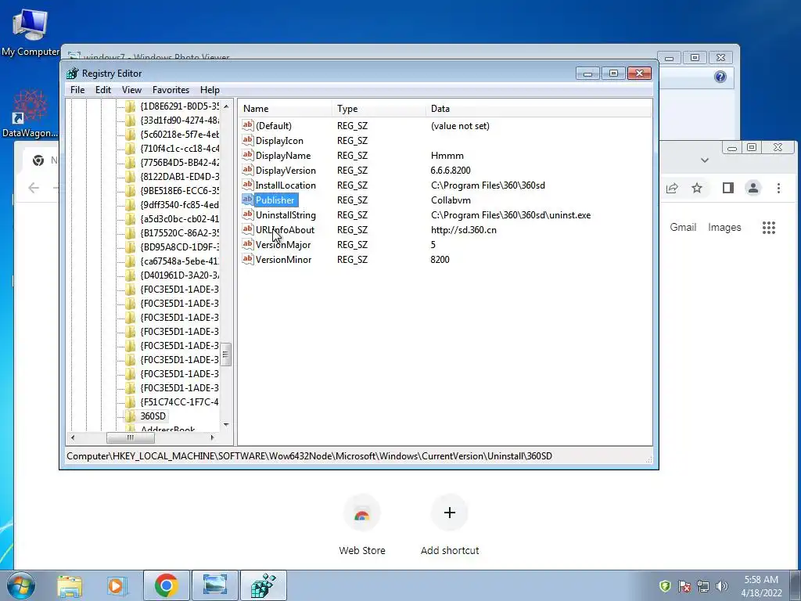Viewport: 801px width, 601px height.
Task: Open the Photo Viewer help icon
Action: (x=720, y=77)
